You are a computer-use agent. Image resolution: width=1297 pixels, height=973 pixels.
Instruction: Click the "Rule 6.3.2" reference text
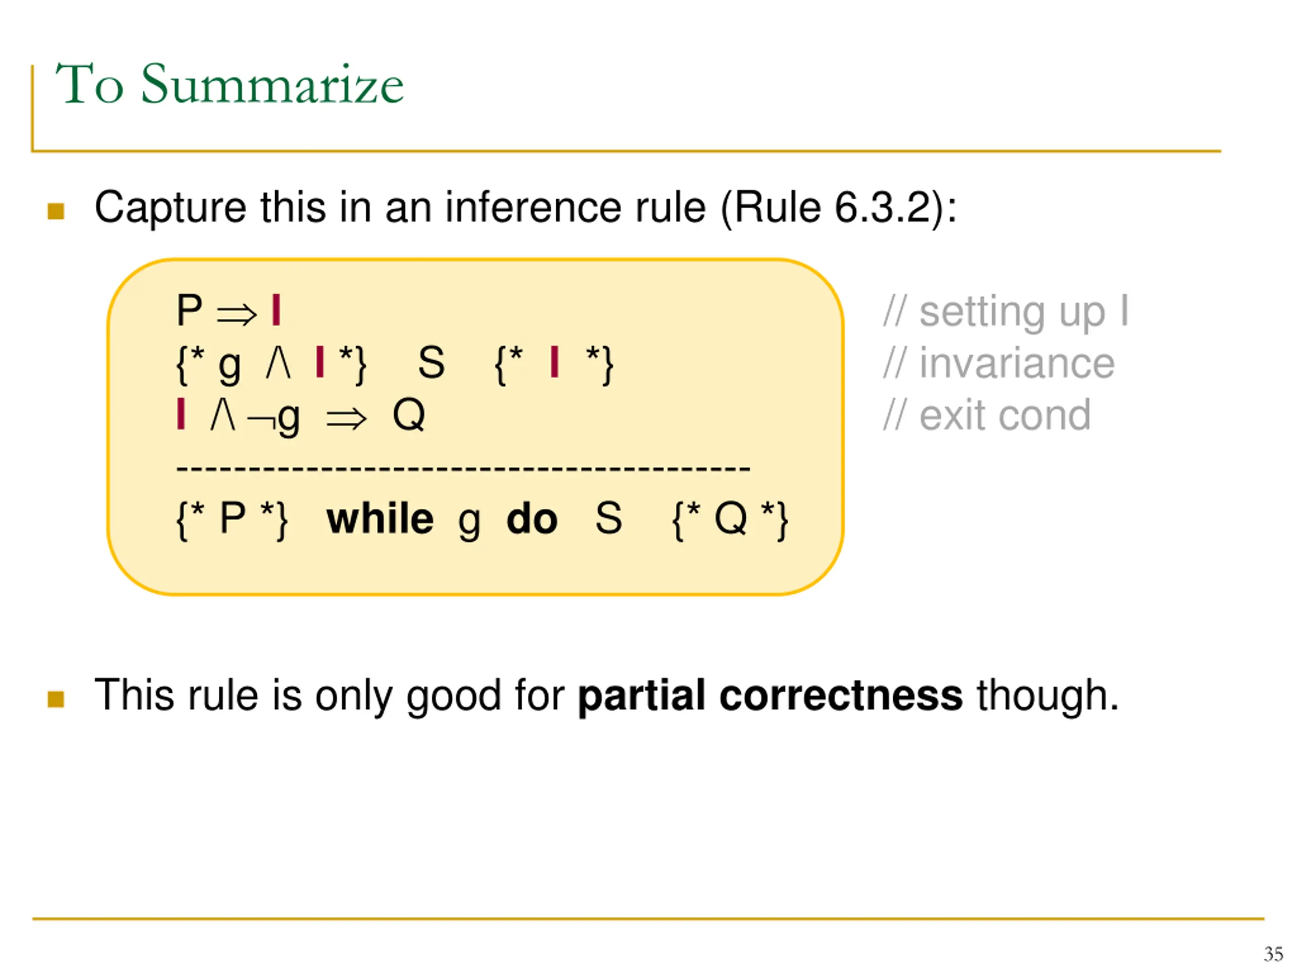[x=832, y=208]
